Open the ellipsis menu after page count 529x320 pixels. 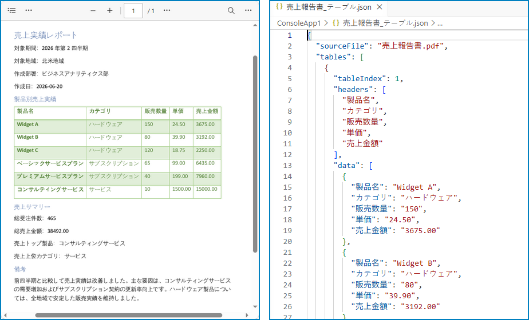pos(167,10)
